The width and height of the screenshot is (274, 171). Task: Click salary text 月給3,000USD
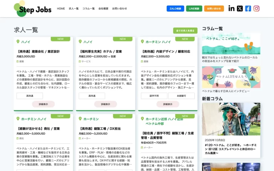pyautogui.click(x=26, y=56)
